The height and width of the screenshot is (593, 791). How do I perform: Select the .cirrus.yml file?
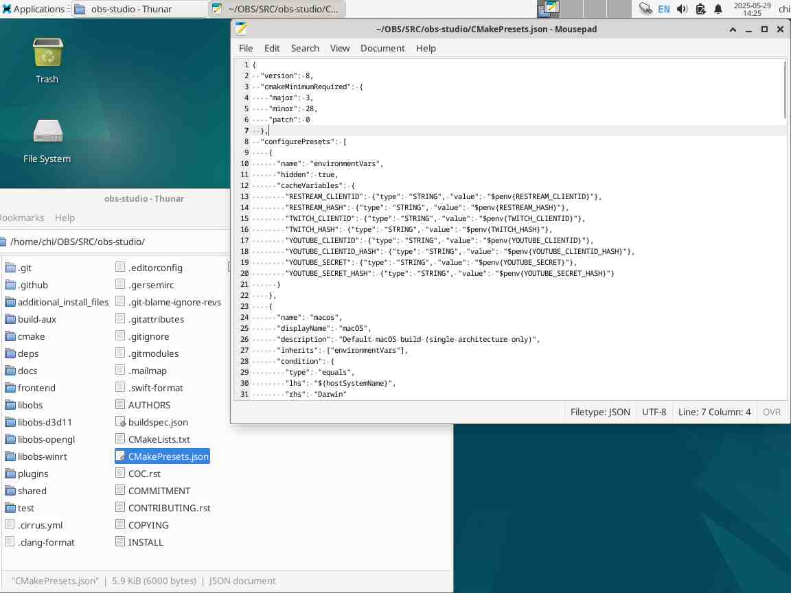tap(34, 525)
